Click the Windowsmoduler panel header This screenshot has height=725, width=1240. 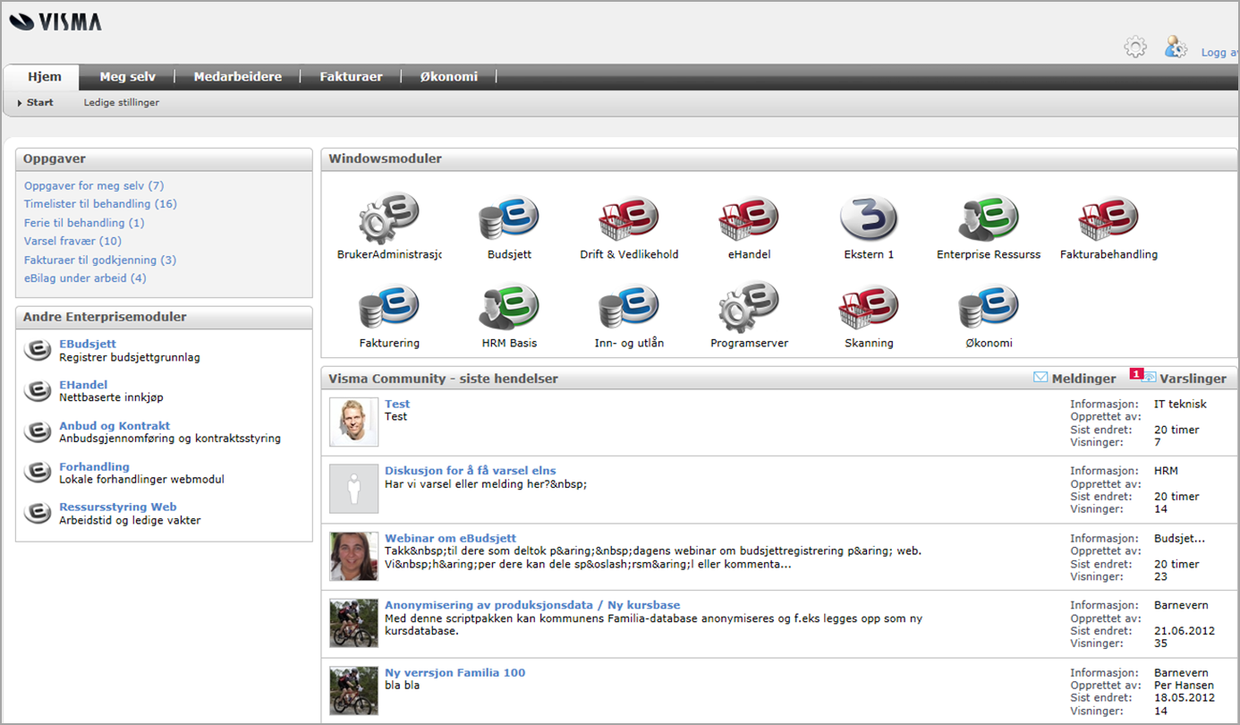click(779, 158)
